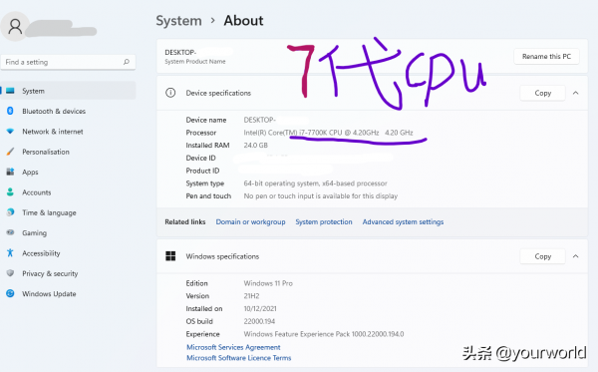
Task: Click the Windows Update refresh icon
Action: 10,293
